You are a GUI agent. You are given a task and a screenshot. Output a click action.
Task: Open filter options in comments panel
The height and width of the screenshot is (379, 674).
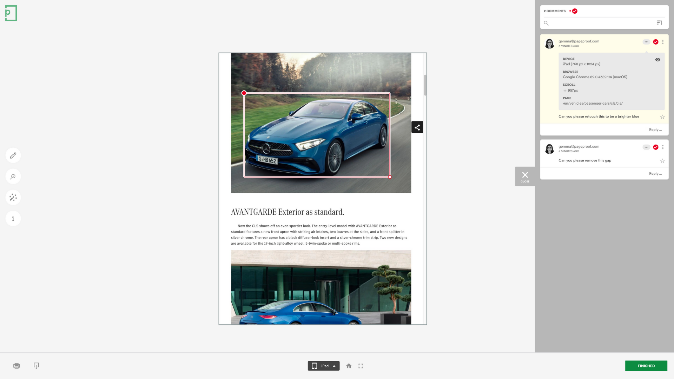(660, 23)
